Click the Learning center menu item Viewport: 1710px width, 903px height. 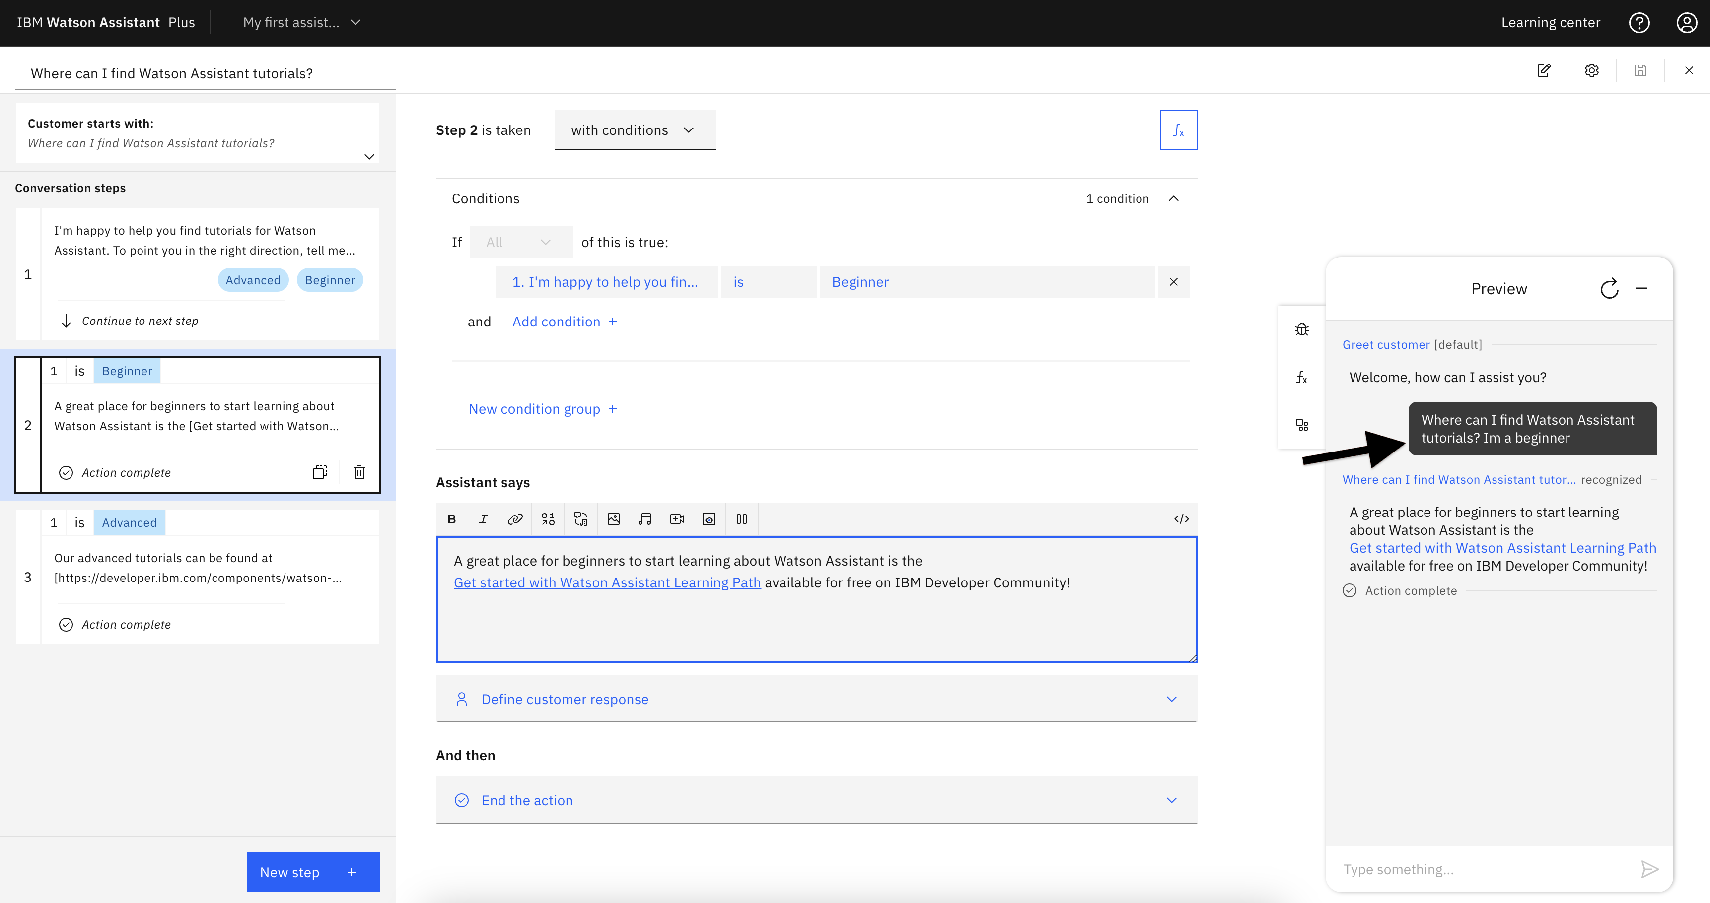click(x=1552, y=21)
